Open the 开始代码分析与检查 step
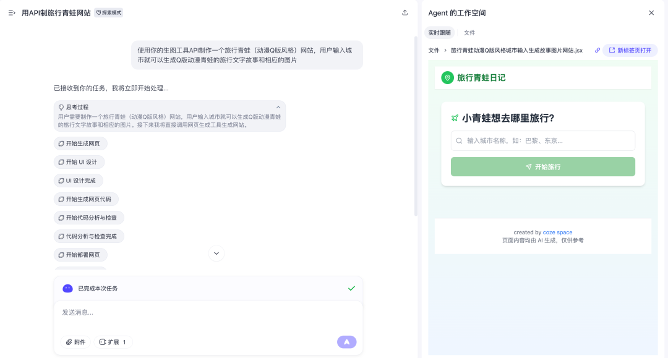This screenshot has height=358, width=668. [x=88, y=218]
